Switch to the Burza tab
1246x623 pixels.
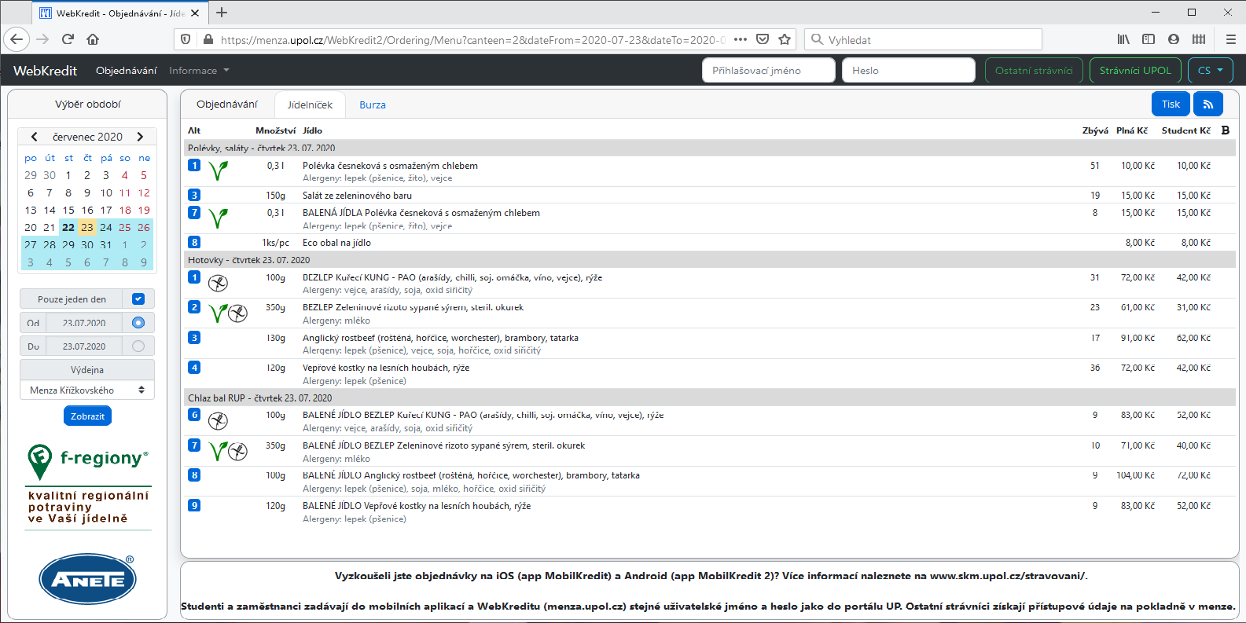(x=373, y=104)
